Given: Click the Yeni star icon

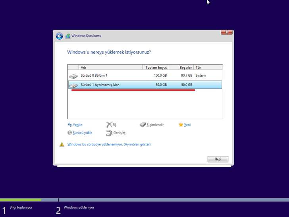Looking at the screenshot, I should pyautogui.click(x=181, y=125).
